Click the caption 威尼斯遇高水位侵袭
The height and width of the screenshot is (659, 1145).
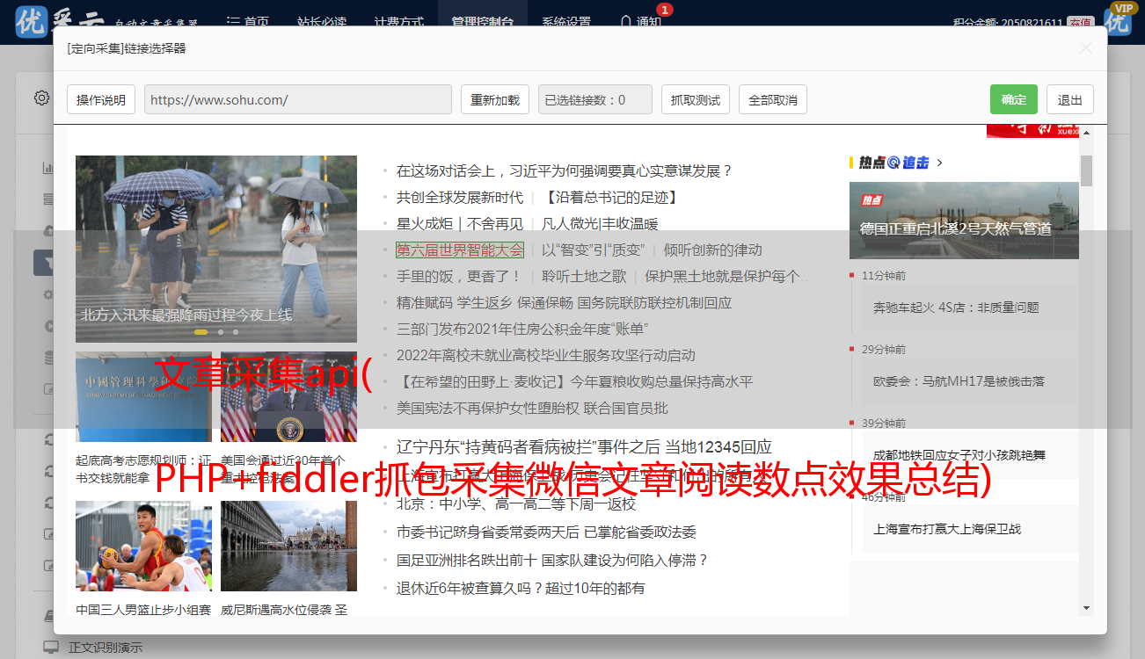[x=283, y=609]
